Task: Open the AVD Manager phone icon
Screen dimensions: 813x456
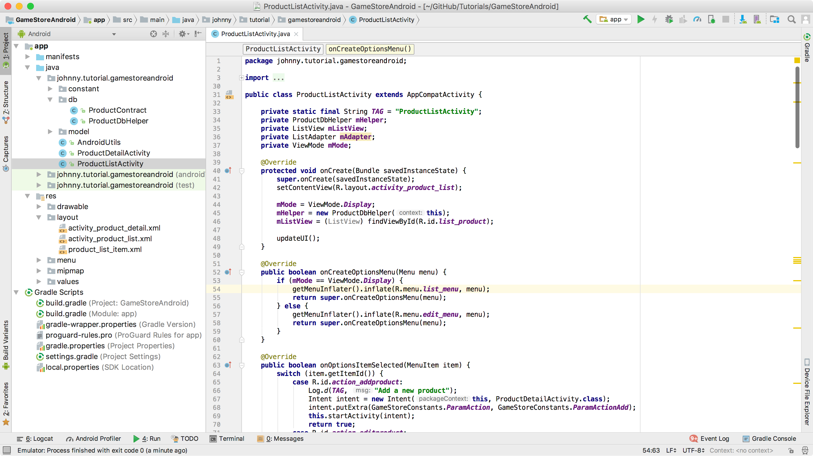Action: (757, 19)
